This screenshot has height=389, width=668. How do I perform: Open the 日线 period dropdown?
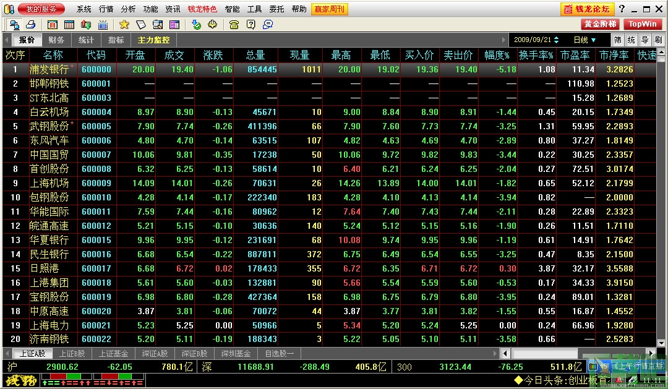584,40
